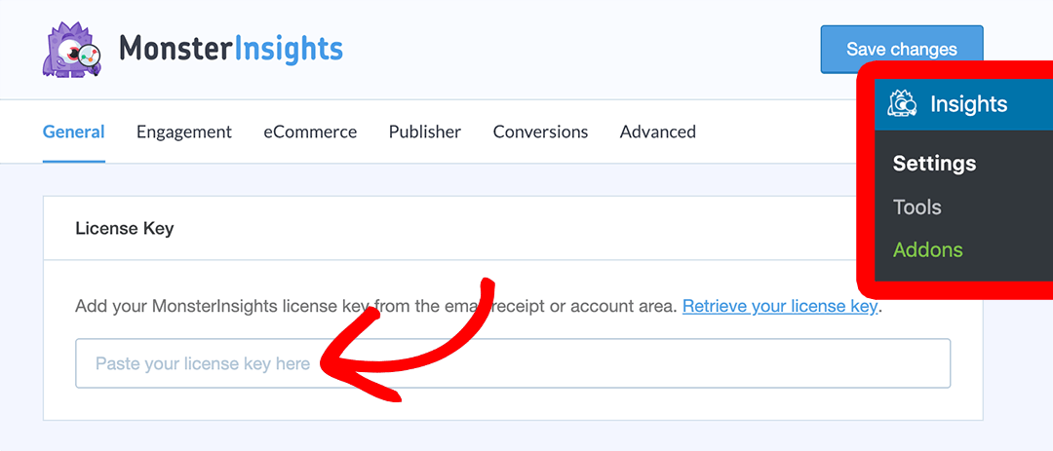The image size is (1053, 451).
Task: Switch to the General tab
Action: click(74, 132)
